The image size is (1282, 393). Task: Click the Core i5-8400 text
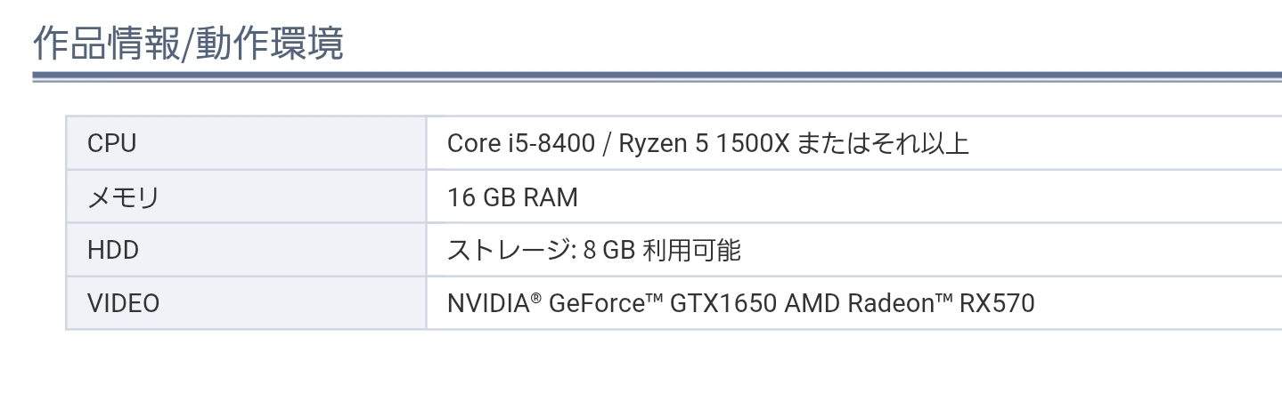click(x=521, y=143)
